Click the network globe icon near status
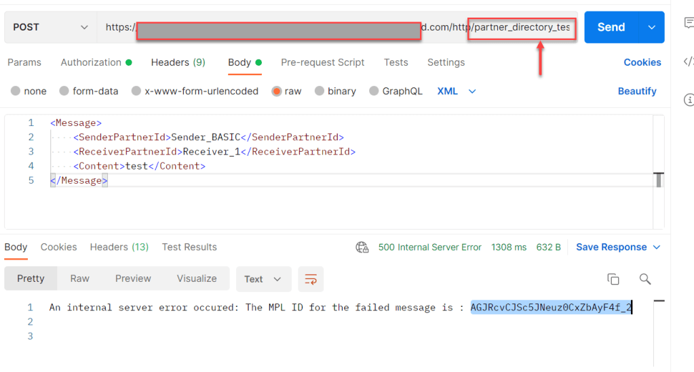 362,247
